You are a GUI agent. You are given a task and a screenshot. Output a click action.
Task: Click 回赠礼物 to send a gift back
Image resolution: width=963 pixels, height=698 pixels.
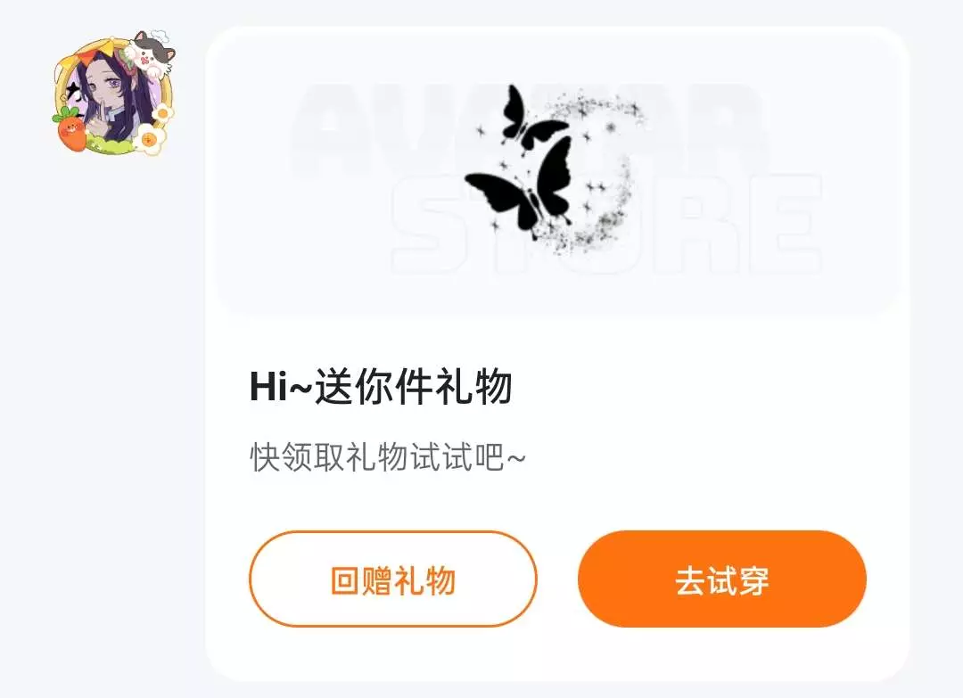(393, 579)
